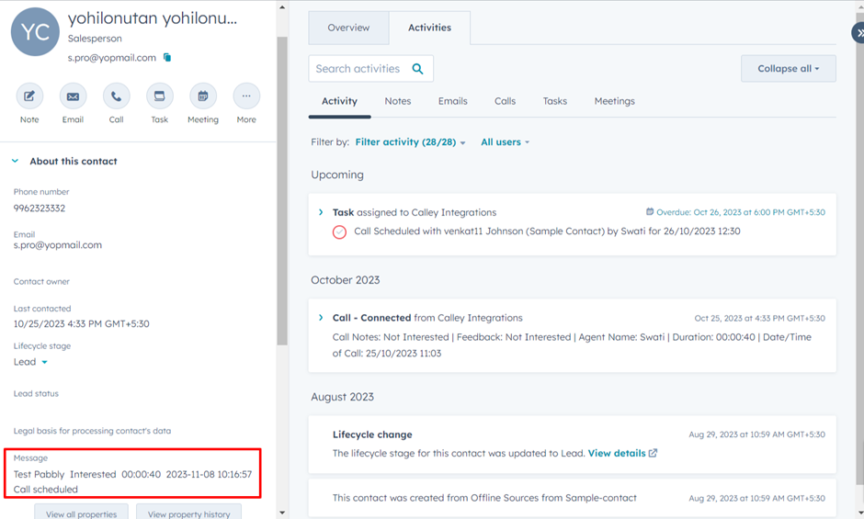Viewport: 864px width, 519px height.
Task: Create a task with Task icon
Action: [159, 96]
